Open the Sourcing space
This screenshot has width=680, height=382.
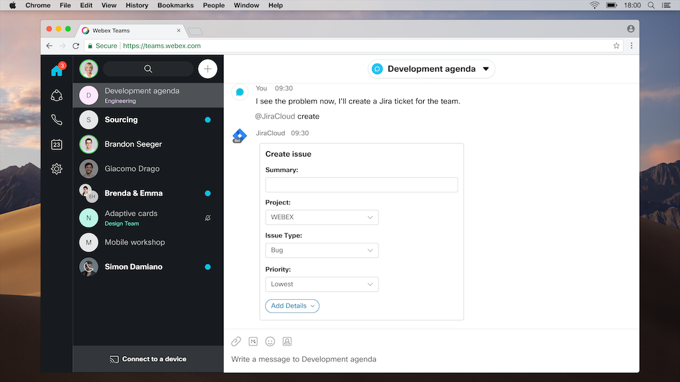pos(148,119)
